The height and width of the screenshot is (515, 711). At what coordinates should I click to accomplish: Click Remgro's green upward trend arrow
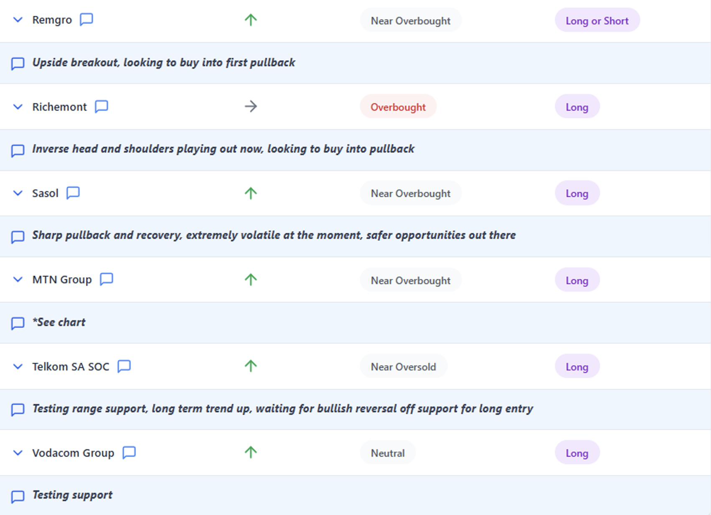point(251,20)
